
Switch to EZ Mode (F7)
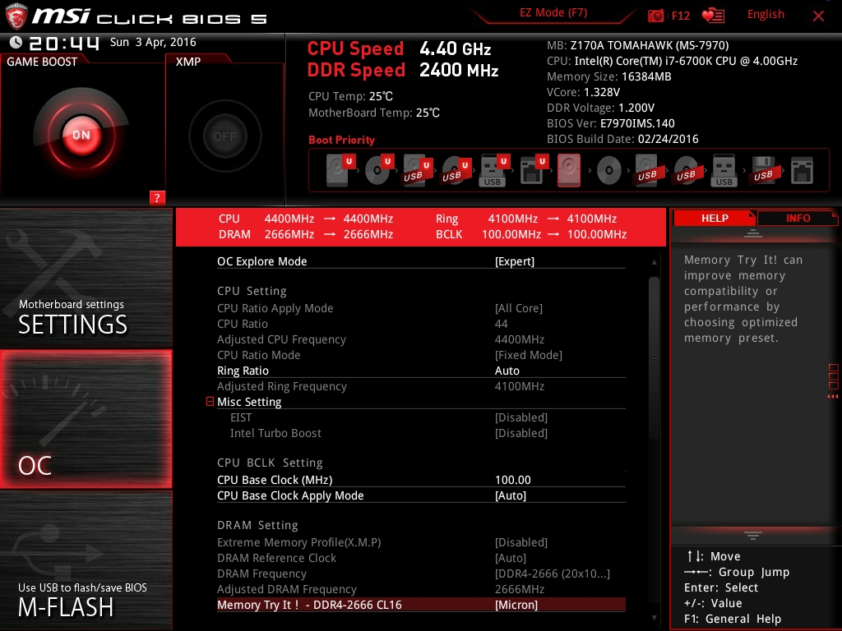(x=553, y=13)
